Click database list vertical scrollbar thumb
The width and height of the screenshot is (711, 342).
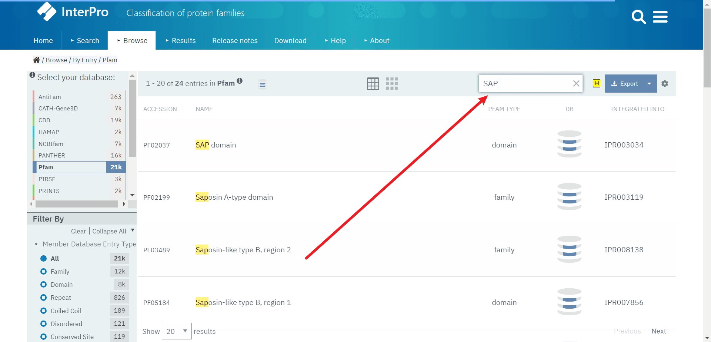coord(132,118)
